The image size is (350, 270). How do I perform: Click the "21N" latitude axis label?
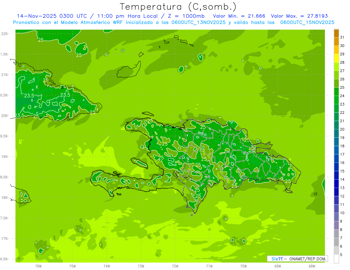click(5, 75)
